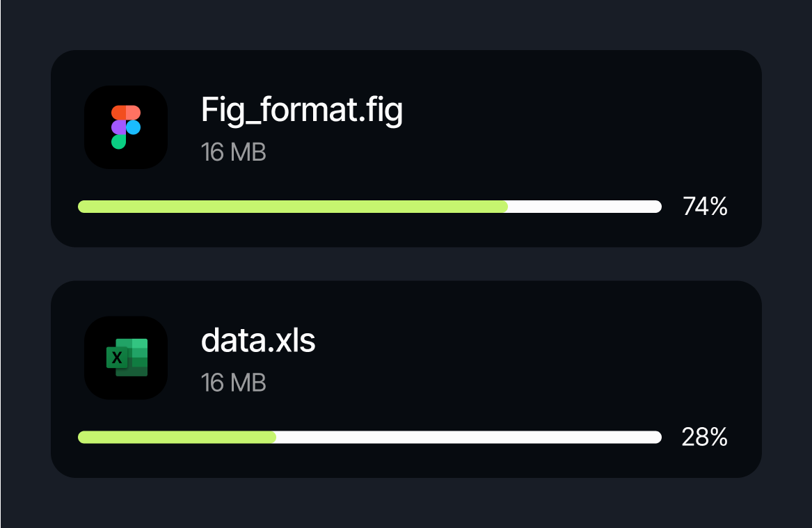Image resolution: width=812 pixels, height=528 pixels.
Task: Click the green X symbol on the Excel icon
Action: tap(117, 359)
